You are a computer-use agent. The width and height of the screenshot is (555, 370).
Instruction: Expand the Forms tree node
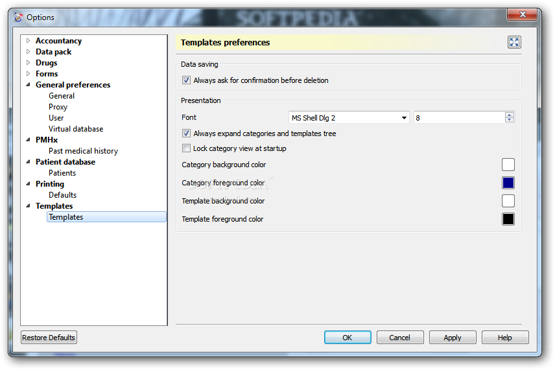(x=29, y=74)
